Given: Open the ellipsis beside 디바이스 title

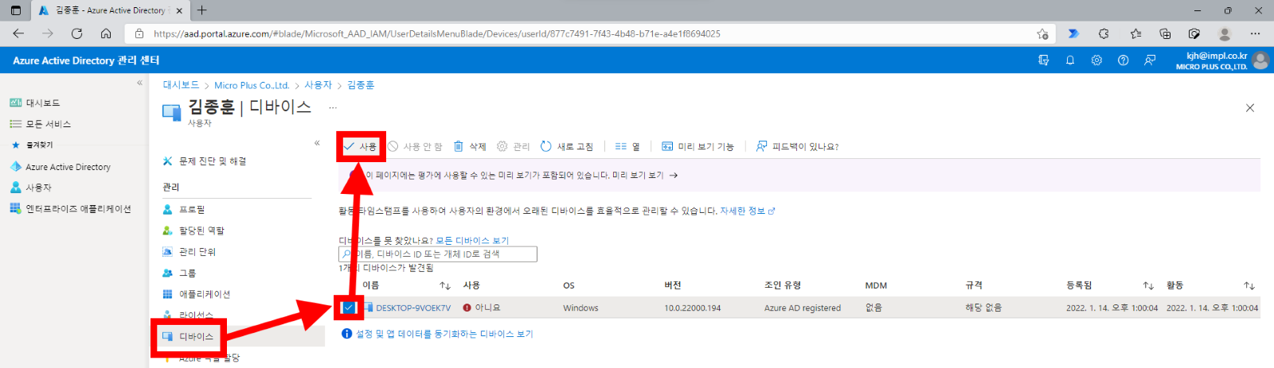Looking at the screenshot, I should (333, 107).
